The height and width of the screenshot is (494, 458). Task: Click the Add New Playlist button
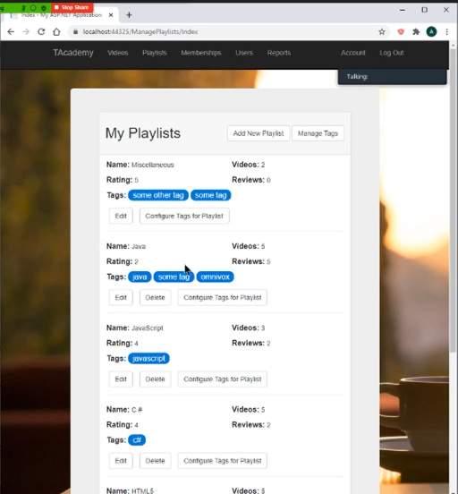pos(259,133)
